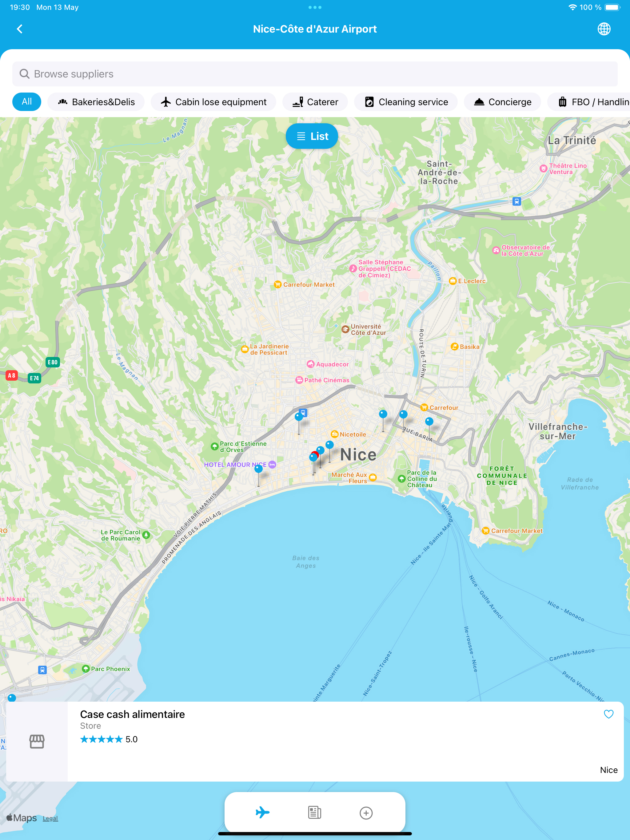Select the blue pin on RUE BARLA
Viewport: 630px width, 840px height.
(x=403, y=414)
